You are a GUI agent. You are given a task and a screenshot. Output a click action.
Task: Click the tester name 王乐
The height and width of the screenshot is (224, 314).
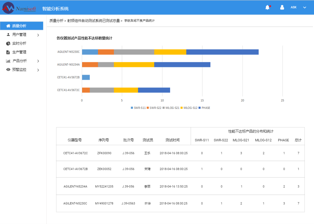pos(147,153)
